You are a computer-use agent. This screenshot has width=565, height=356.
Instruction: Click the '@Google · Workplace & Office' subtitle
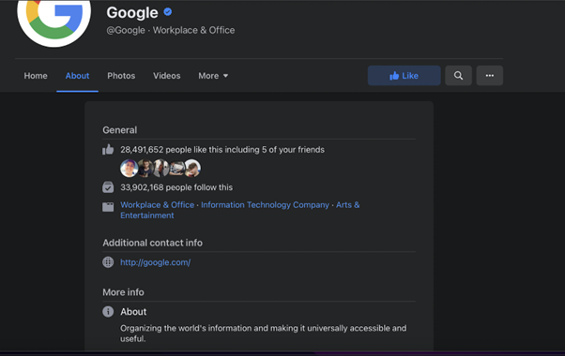pos(171,30)
